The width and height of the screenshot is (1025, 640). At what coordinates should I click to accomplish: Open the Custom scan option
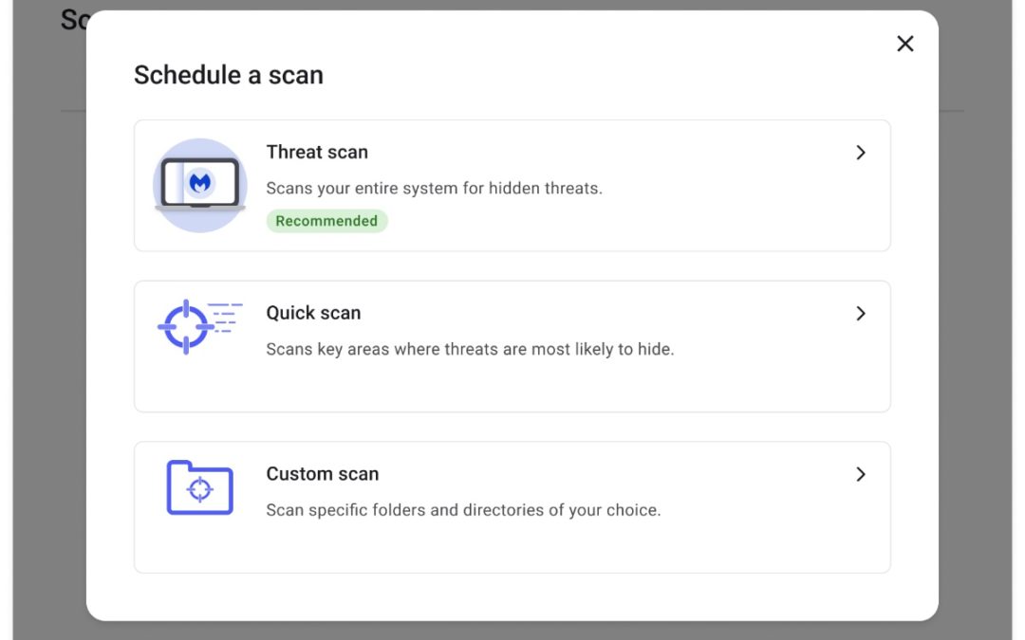pos(512,507)
